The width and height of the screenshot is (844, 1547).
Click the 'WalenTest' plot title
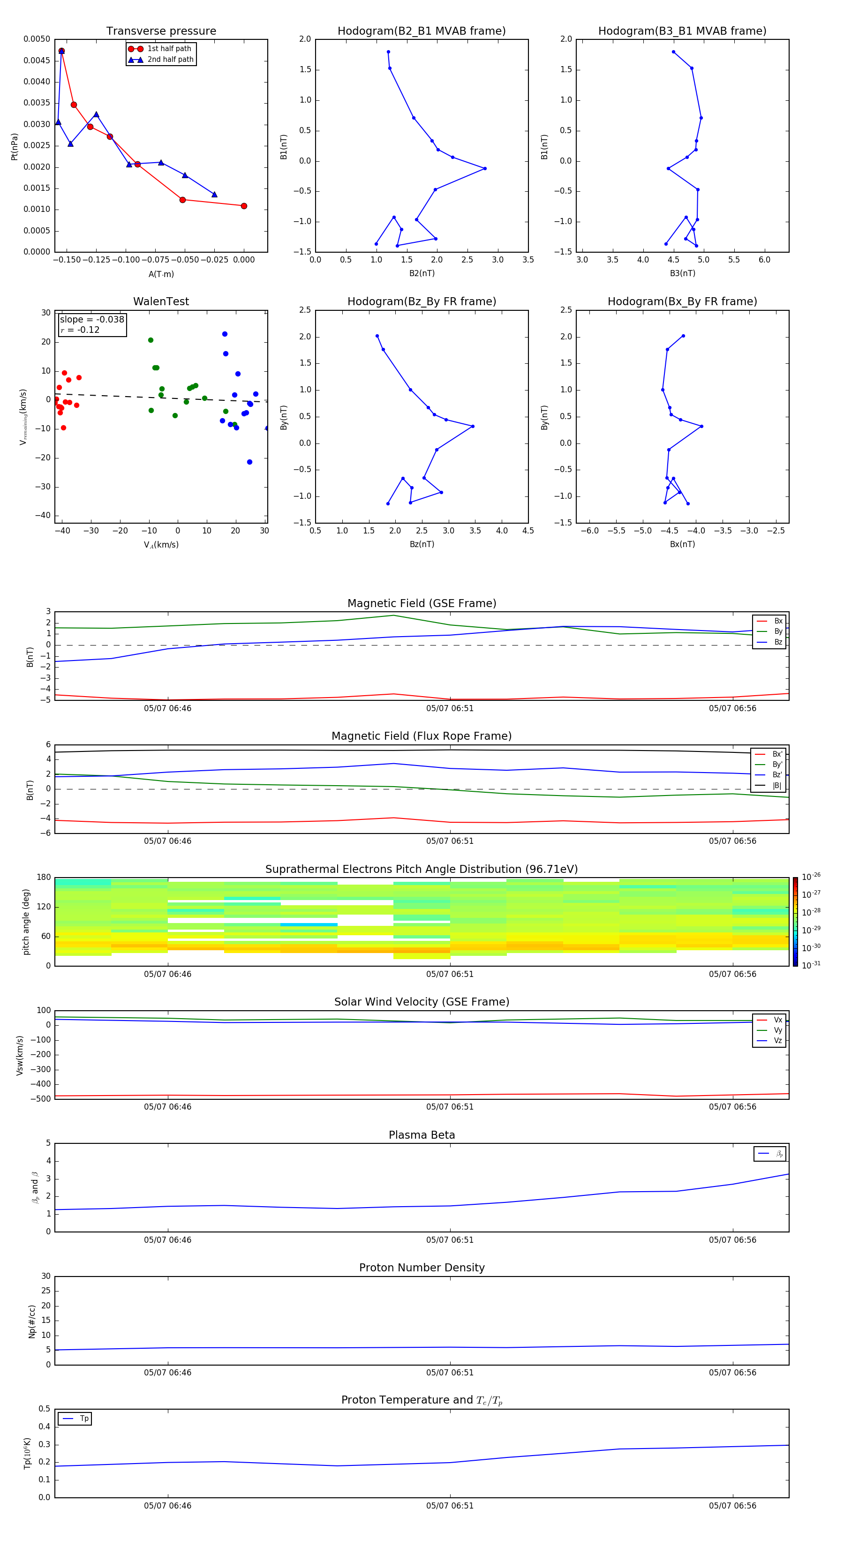click(x=161, y=301)
